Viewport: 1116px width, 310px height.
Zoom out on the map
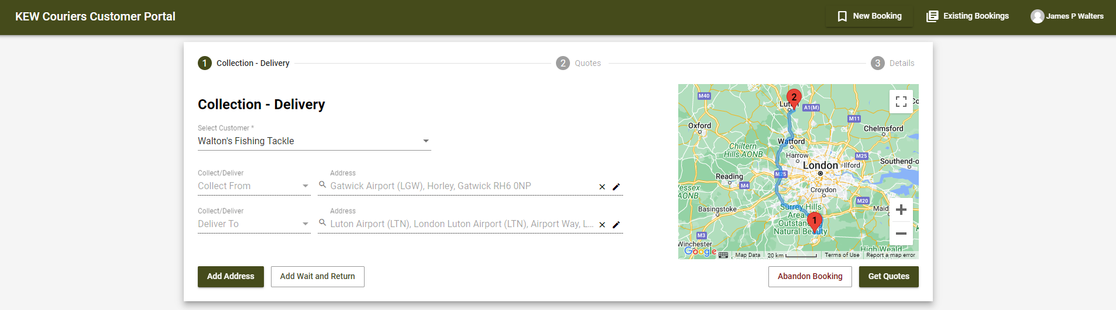click(901, 234)
